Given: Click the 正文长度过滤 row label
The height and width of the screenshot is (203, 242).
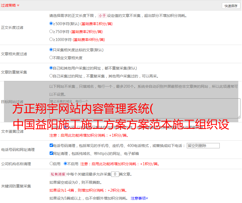Looking at the screenshot, I should tap(12, 27).
